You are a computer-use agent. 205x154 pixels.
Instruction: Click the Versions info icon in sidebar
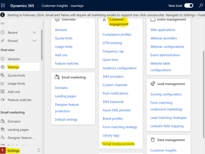[3, 59]
